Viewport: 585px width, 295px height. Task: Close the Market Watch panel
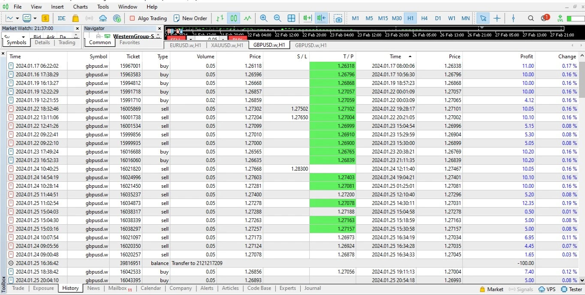tap(77, 28)
